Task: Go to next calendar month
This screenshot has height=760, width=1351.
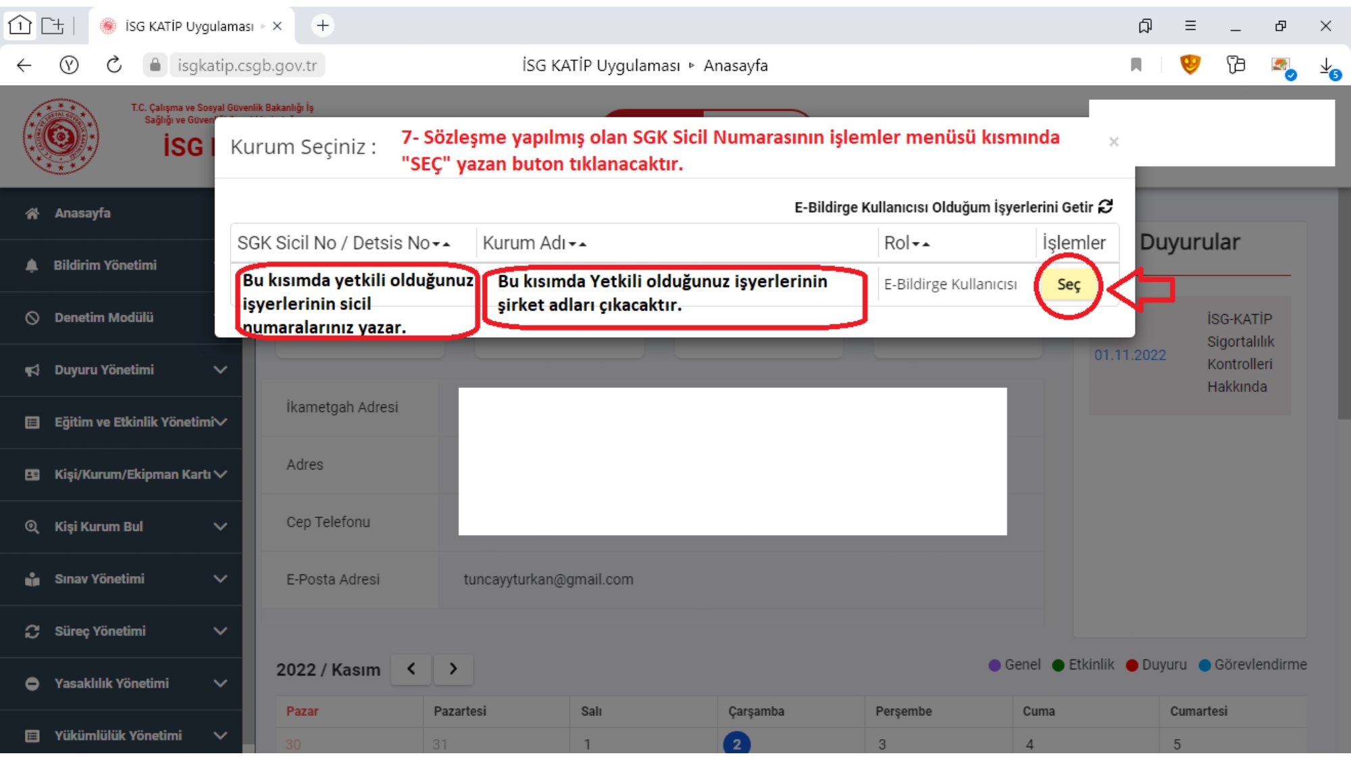Action: click(x=453, y=669)
